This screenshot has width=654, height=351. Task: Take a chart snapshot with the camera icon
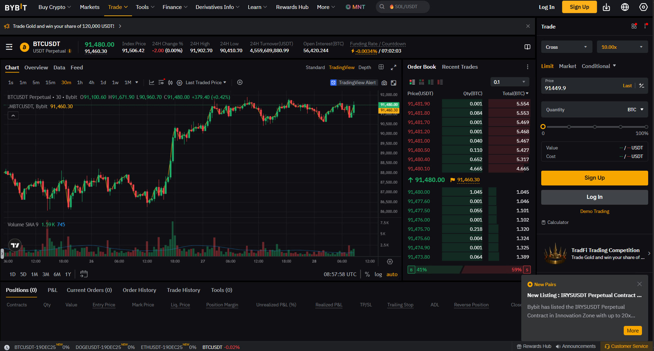(384, 83)
